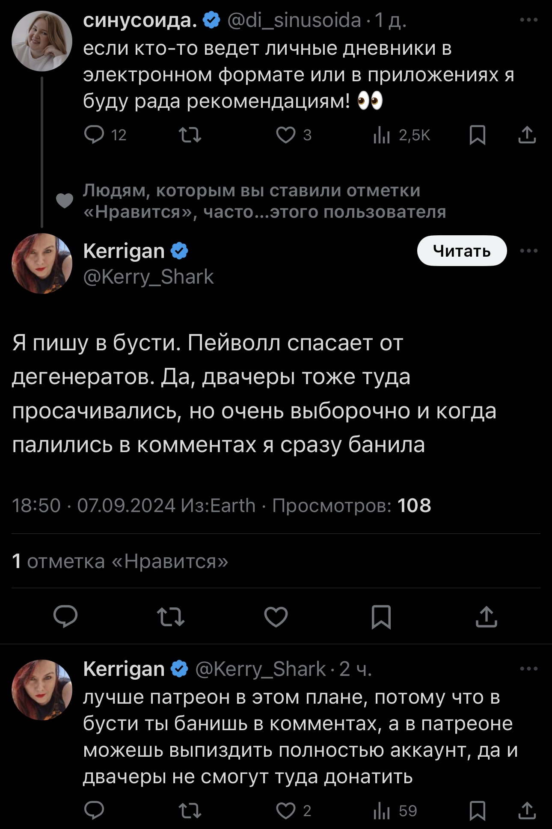This screenshot has width=552, height=829.
Task: Retweet the синусоида diary post
Action: pos(190,135)
